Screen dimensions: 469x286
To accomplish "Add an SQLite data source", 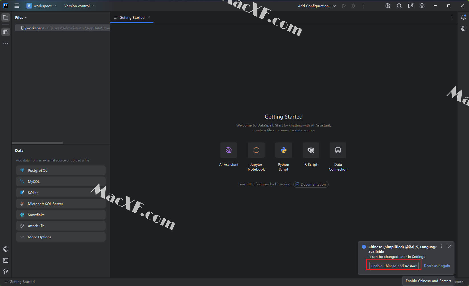I will (61, 192).
